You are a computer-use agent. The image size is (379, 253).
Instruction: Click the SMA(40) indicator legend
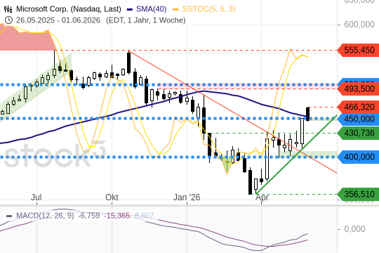coord(152,9)
